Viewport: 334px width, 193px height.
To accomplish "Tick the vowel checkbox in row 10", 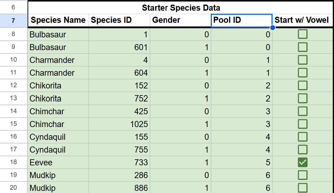I will 302,60.
